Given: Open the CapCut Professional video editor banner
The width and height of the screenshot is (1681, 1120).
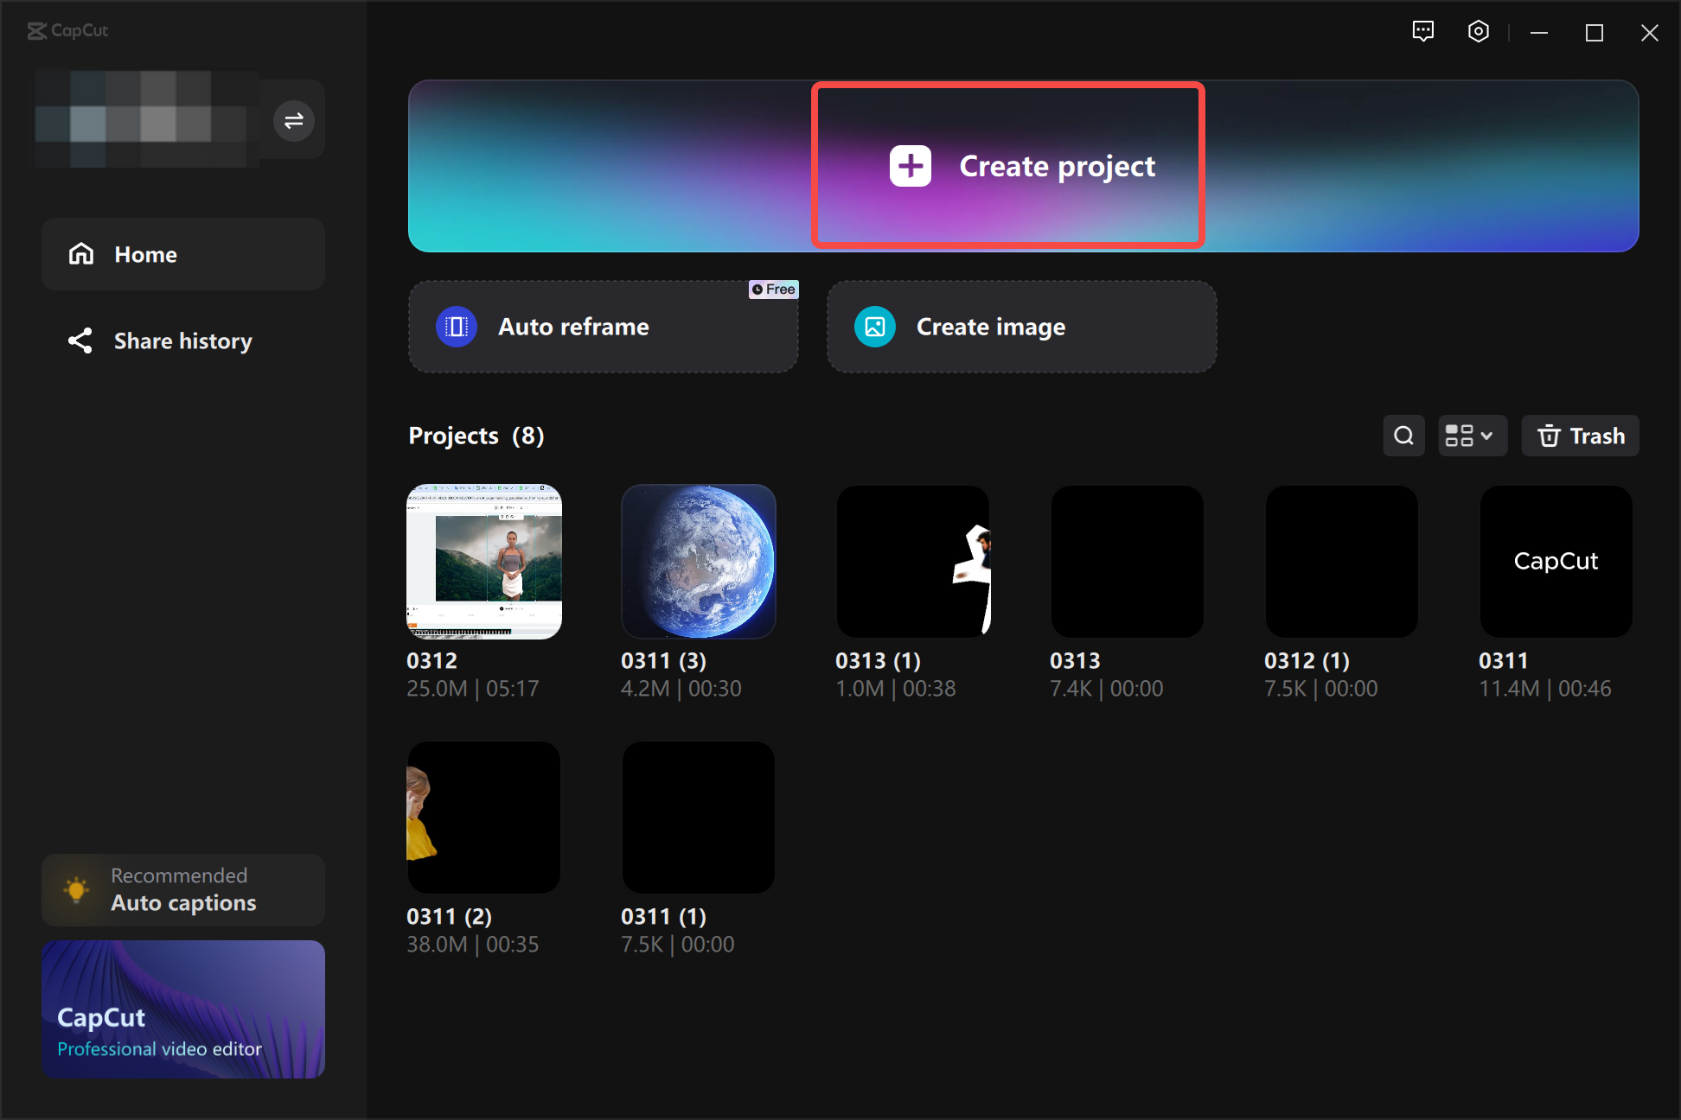Looking at the screenshot, I should coord(182,1009).
